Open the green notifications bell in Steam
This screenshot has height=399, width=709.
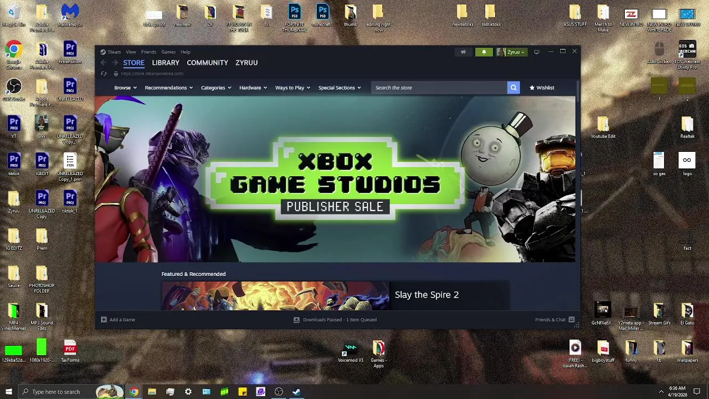click(484, 52)
